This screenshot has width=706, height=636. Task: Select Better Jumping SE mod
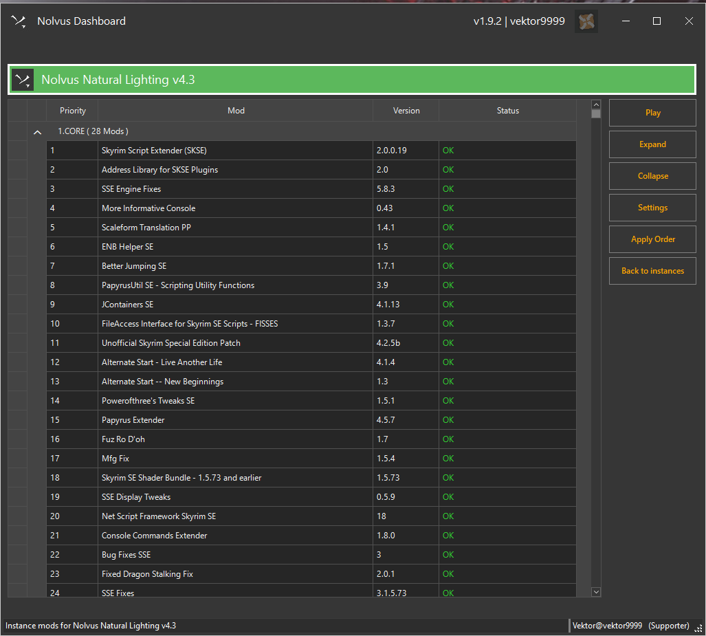311,266
